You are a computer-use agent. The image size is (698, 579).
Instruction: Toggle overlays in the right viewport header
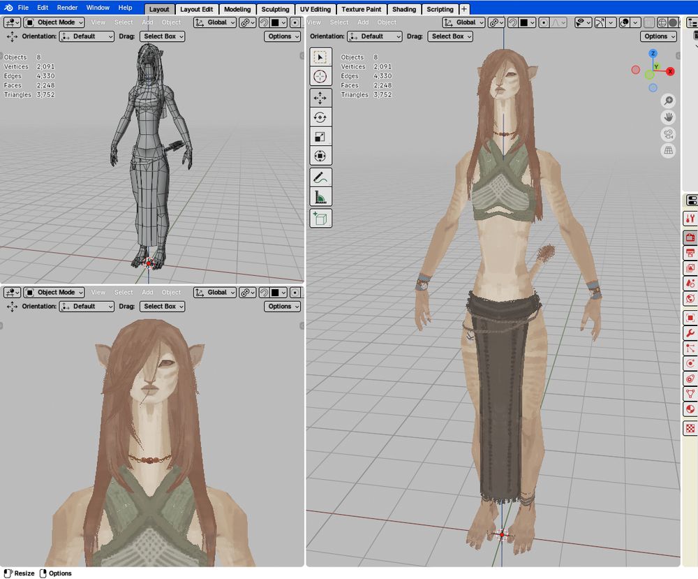625,22
